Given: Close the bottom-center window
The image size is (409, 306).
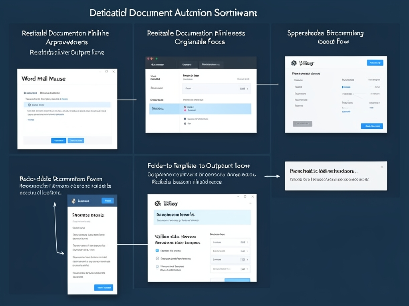Looking at the screenshot, I should coord(252,196).
